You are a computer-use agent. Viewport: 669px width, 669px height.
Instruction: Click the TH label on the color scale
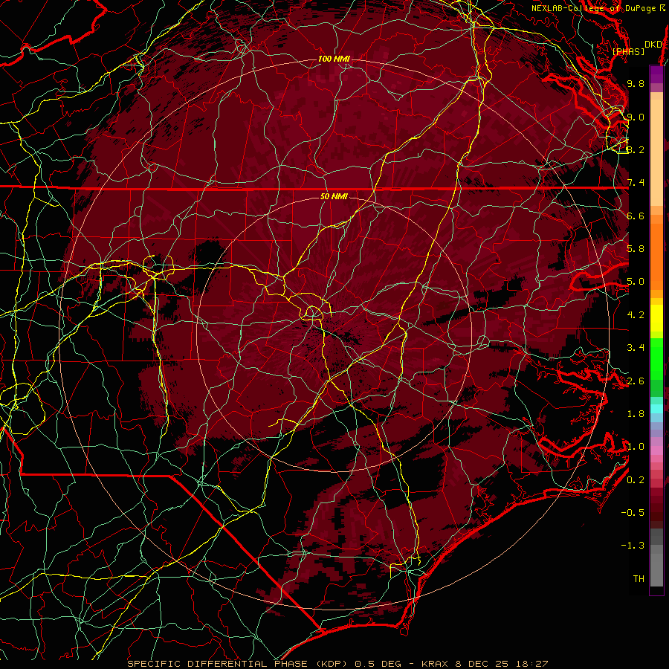639,579
